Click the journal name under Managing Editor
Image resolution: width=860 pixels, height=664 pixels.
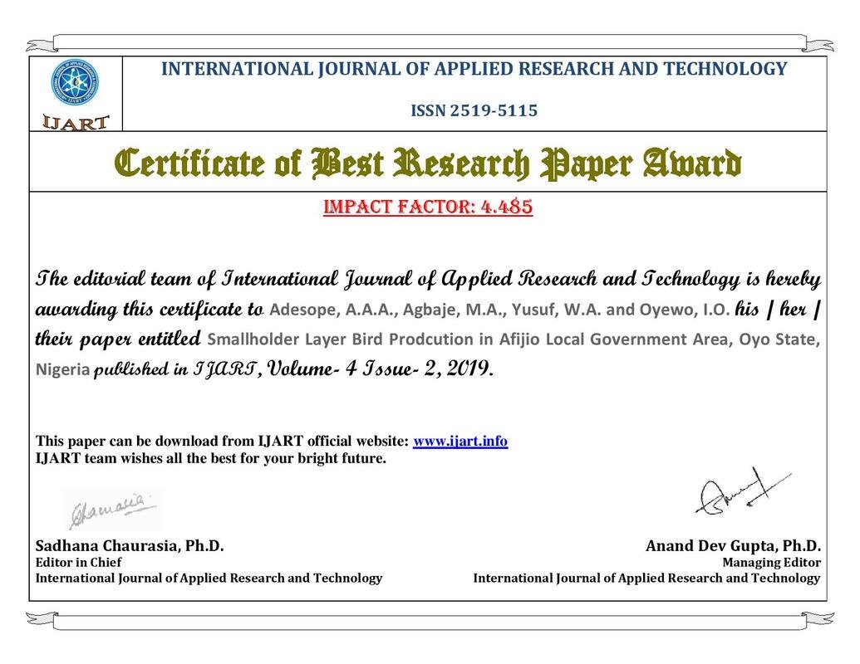[646, 578]
